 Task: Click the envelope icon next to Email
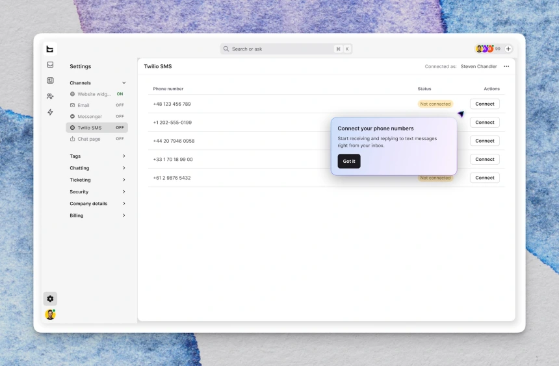point(72,105)
